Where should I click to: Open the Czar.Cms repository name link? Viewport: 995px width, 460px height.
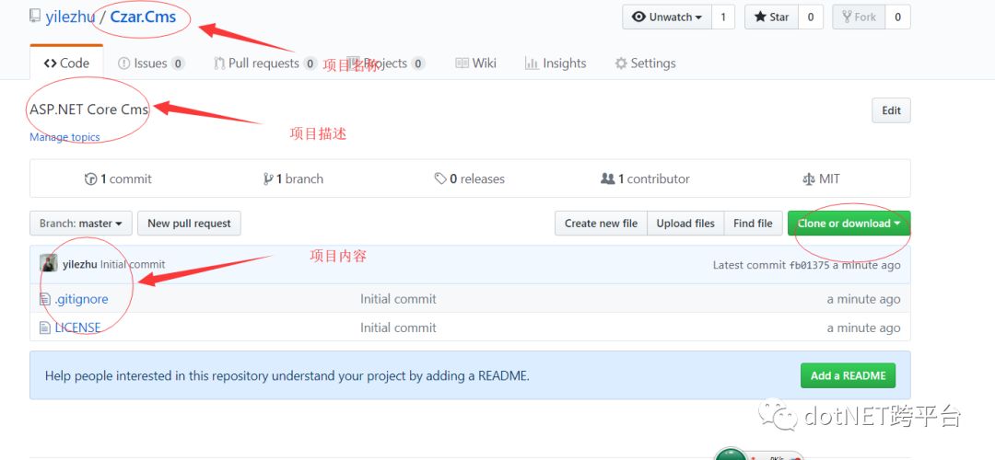pyautogui.click(x=143, y=17)
